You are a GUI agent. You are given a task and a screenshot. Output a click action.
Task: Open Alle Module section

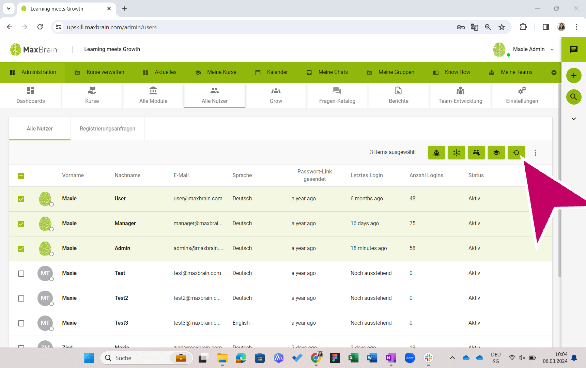click(x=153, y=95)
